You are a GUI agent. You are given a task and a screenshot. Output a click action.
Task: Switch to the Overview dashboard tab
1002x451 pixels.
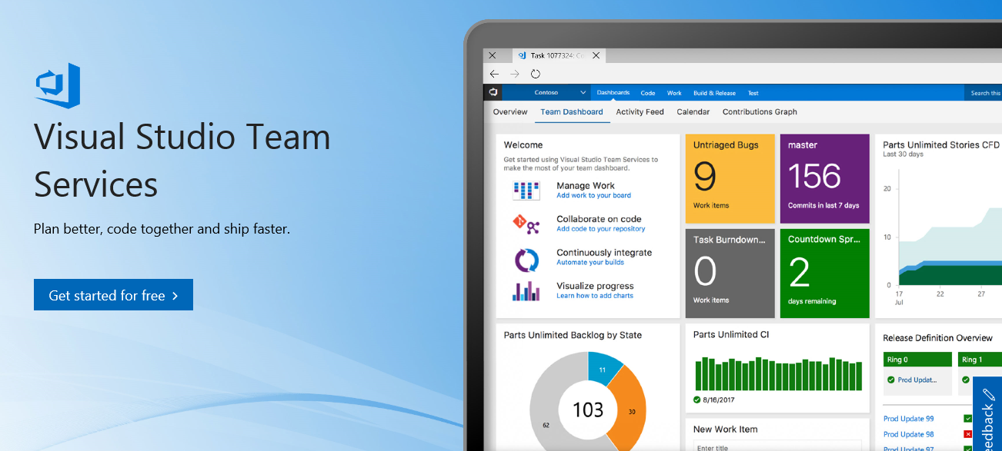(510, 111)
